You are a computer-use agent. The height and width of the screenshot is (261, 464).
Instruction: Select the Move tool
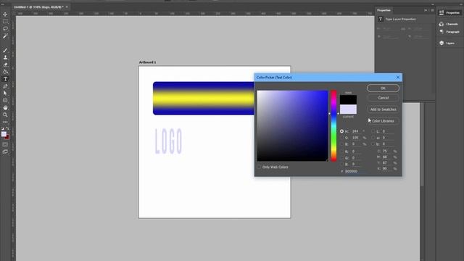[5, 14]
